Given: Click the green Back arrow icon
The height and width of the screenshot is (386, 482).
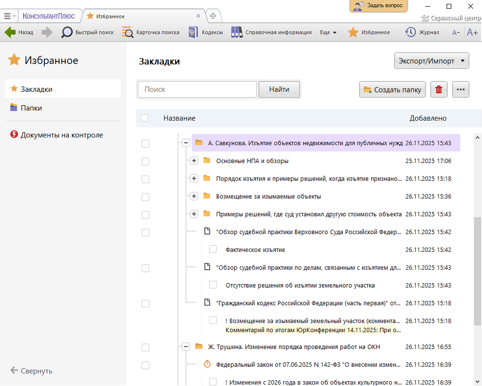Looking at the screenshot, I should (x=10, y=32).
